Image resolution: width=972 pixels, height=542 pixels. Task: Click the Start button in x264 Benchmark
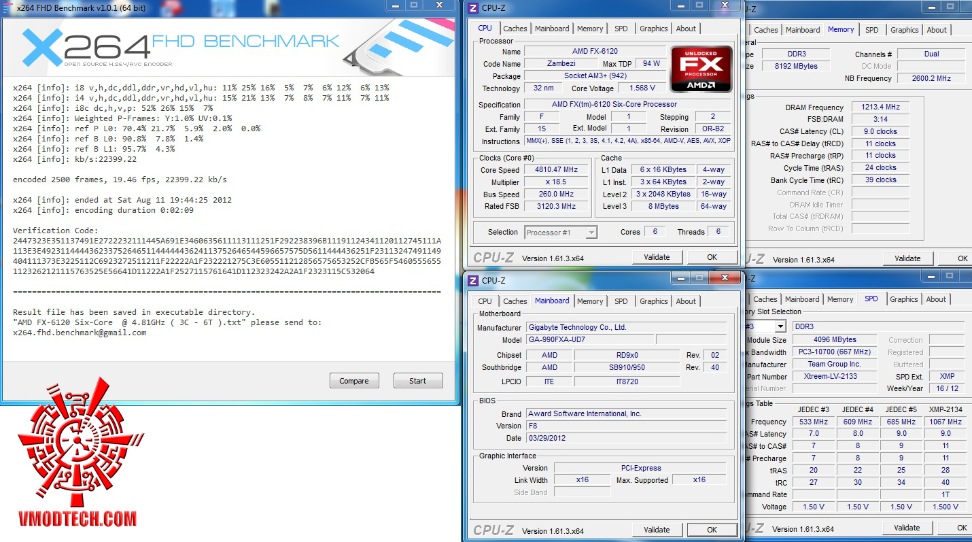click(x=418, y=381)
